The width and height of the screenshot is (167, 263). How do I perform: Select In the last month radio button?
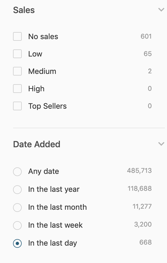(x=17, y=208)
